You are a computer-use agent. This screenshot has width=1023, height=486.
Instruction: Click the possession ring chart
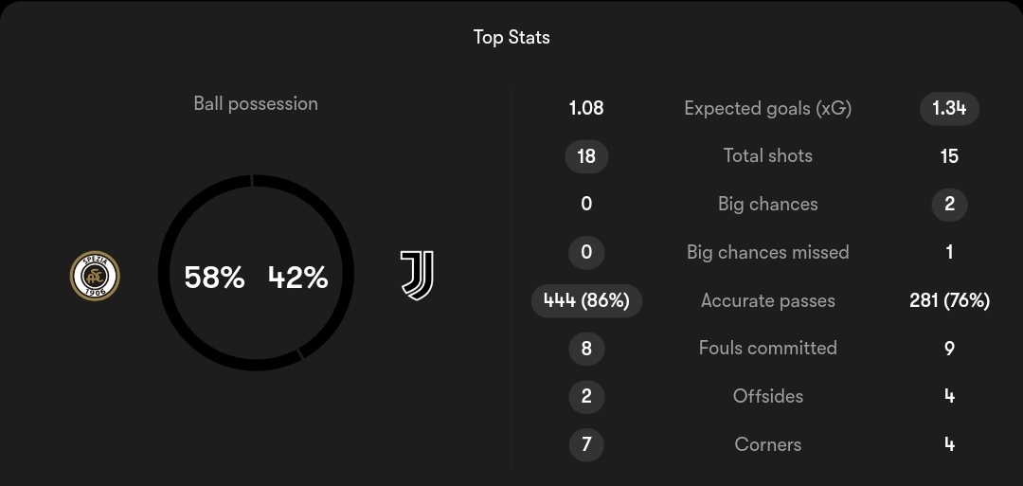256,273
